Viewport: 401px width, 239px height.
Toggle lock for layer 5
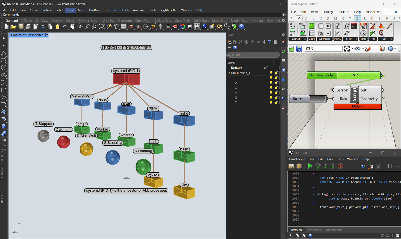[276, 98]
